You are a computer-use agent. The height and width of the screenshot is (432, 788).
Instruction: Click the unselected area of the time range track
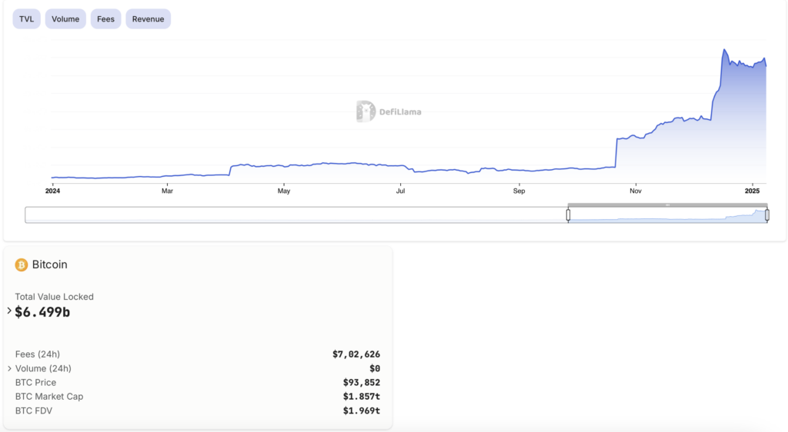pos(296,214)
